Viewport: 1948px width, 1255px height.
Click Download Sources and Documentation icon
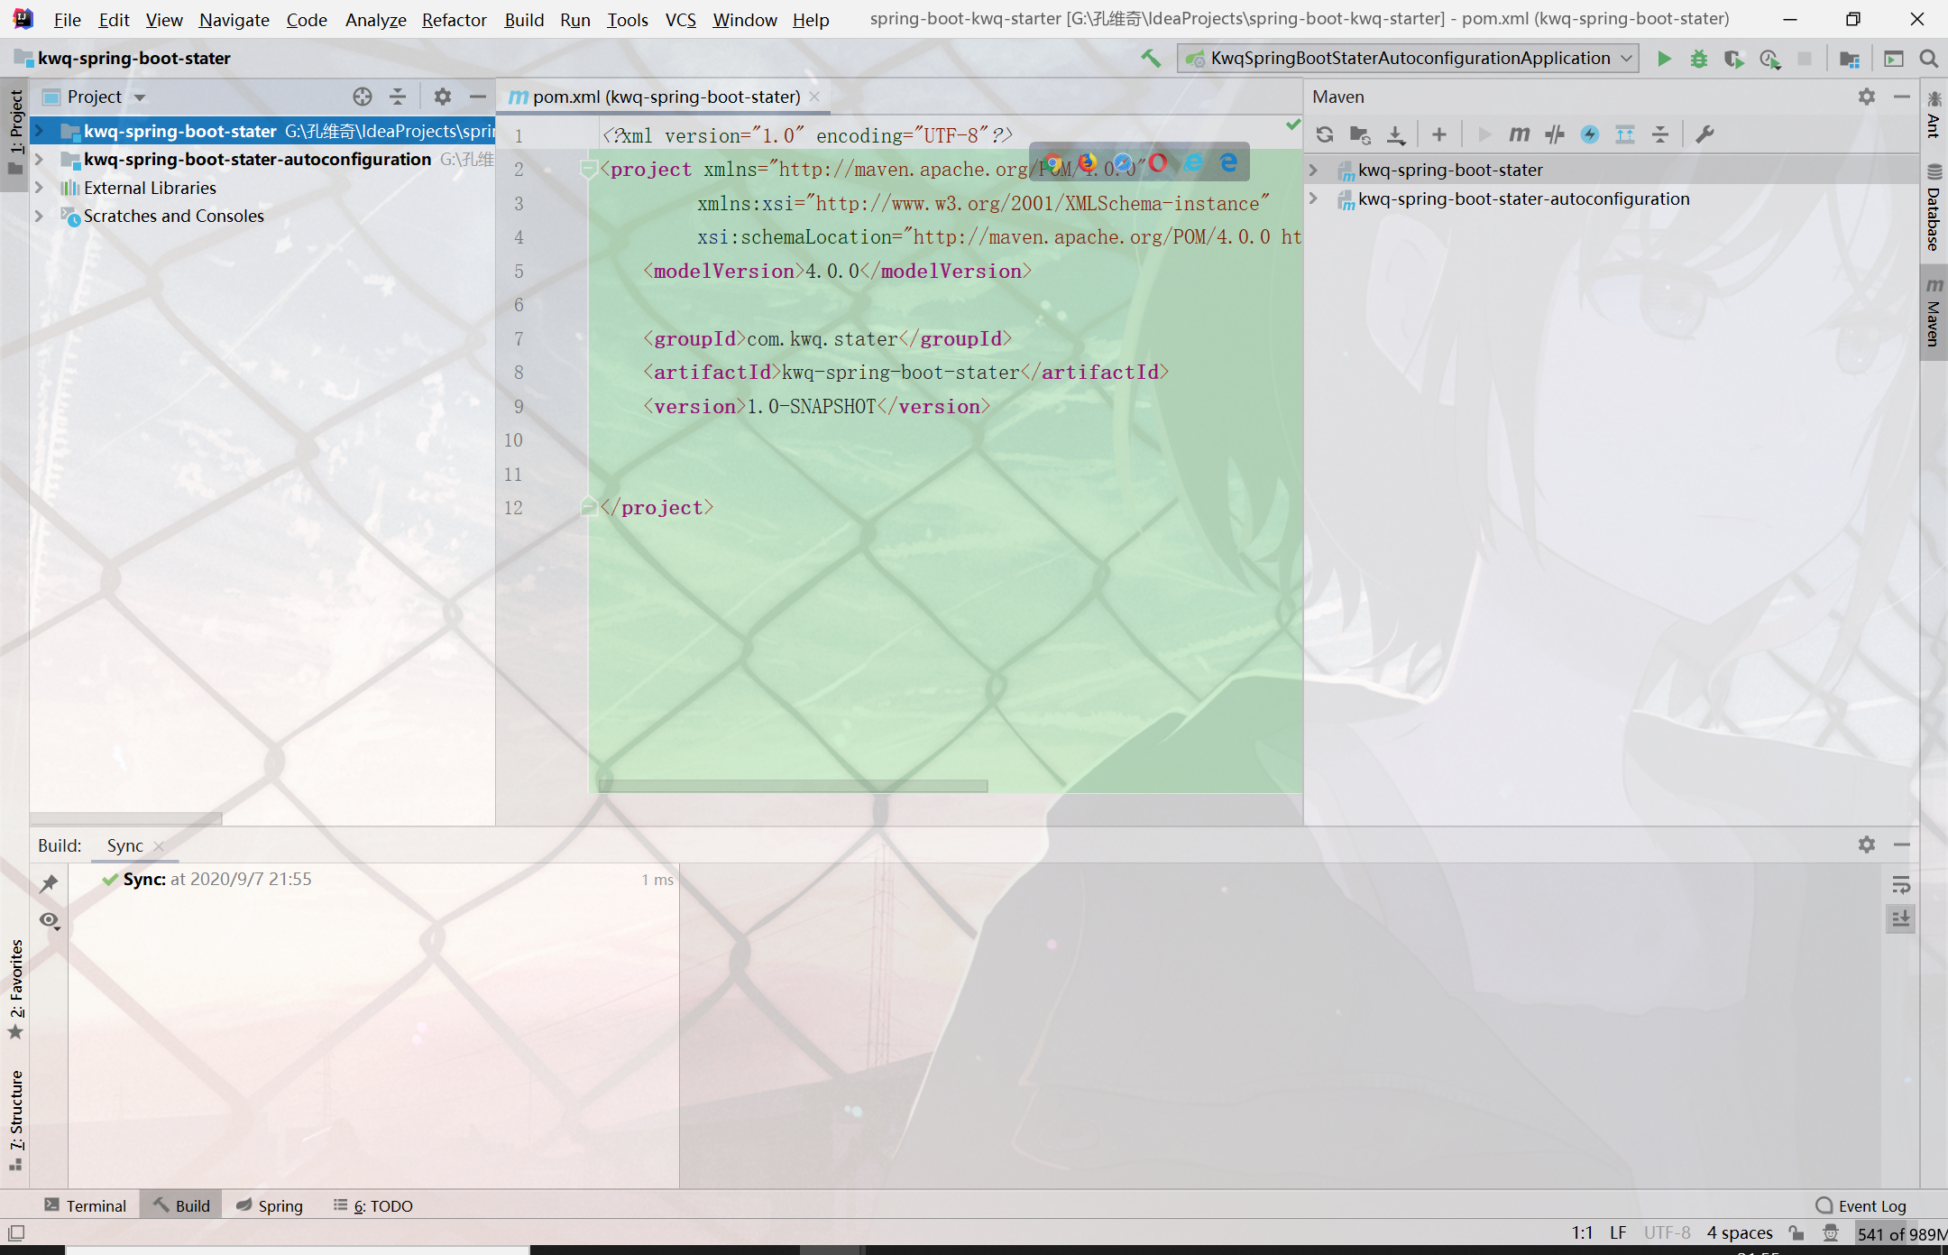pyautogui.click(x=1395, y=134)
